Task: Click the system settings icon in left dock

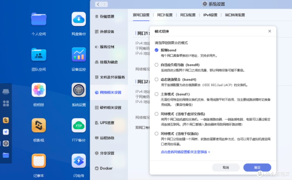Action: tap(6, 144)
